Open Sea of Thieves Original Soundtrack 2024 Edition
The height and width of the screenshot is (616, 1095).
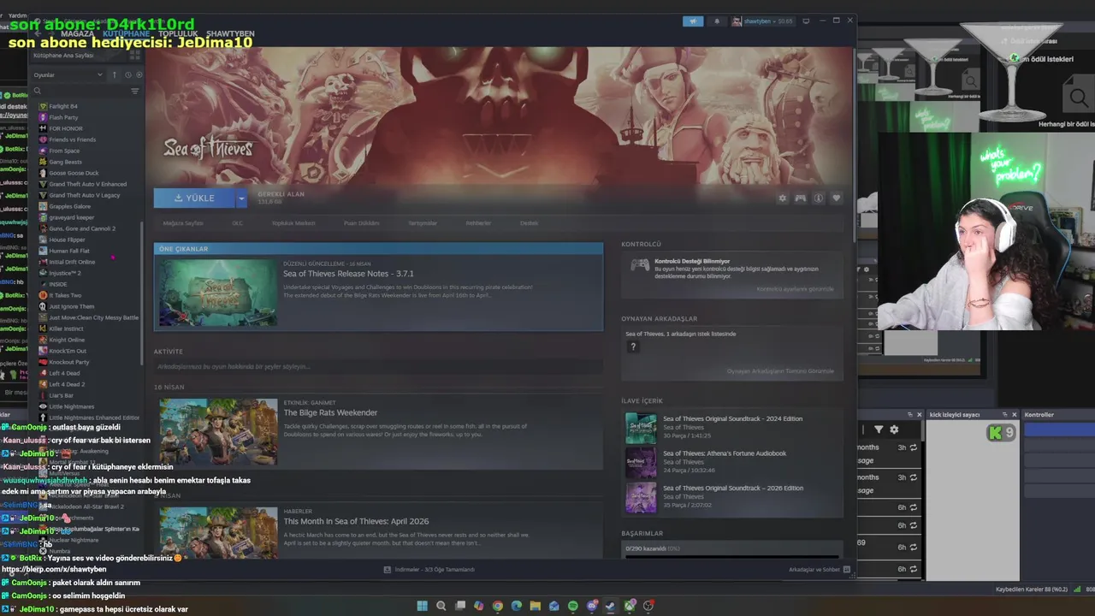(x=732, y=418)
